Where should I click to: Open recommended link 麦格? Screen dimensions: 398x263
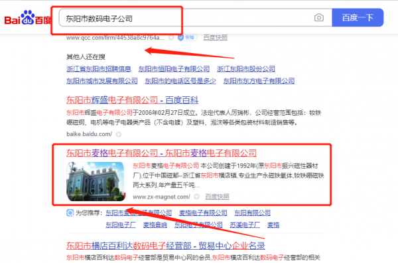coord(273,225)
